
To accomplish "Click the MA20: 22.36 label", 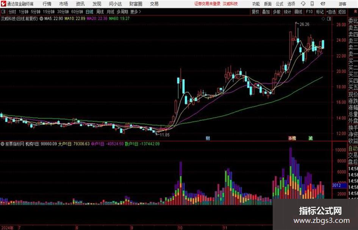I will (x=97, y=19).
